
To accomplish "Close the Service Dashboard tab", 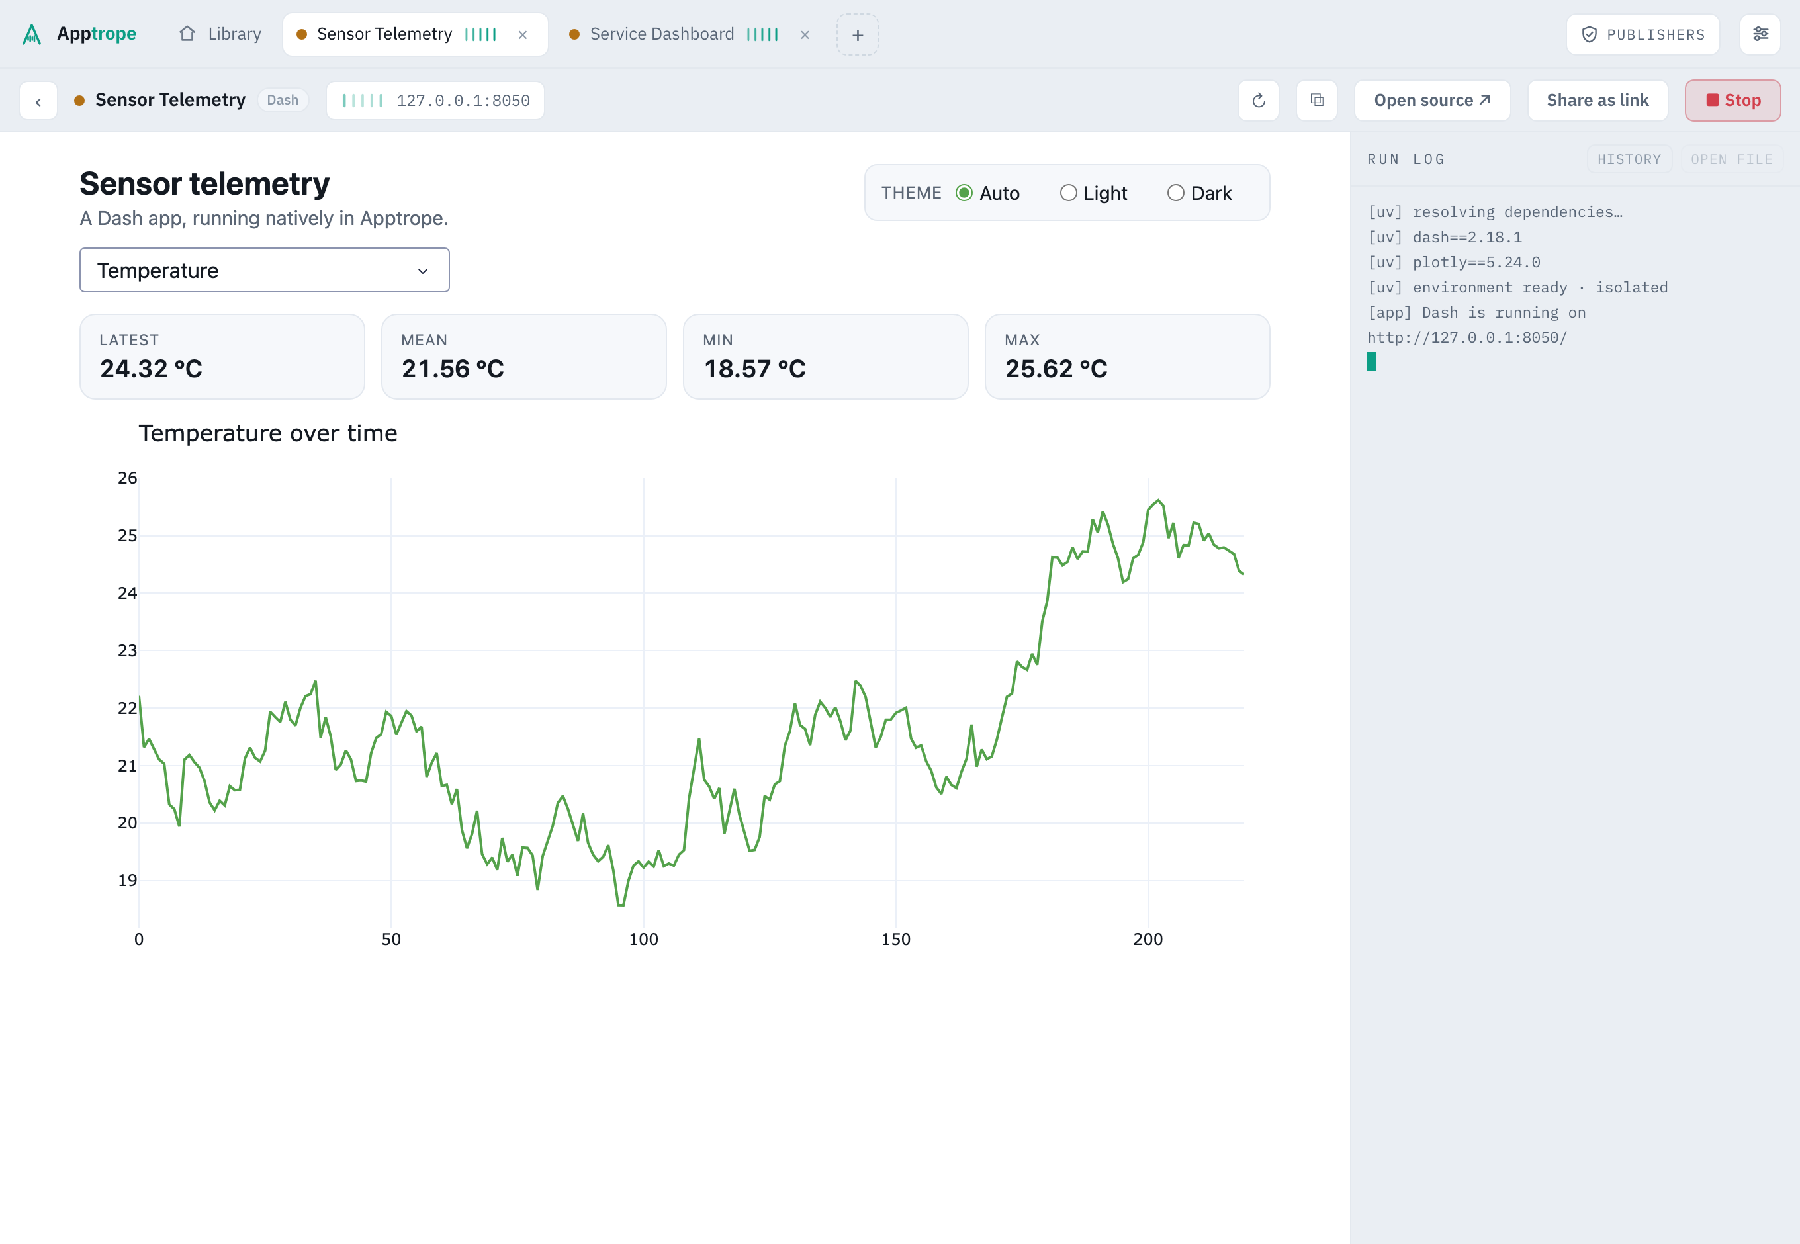I will pos(805,35).
